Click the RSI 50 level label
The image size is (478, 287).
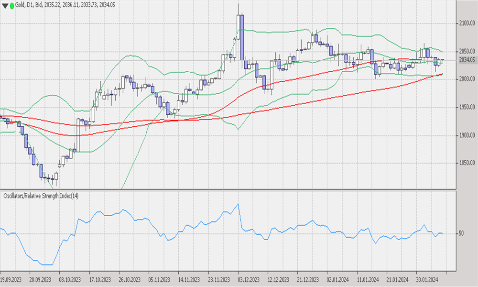tap(461, 233)
